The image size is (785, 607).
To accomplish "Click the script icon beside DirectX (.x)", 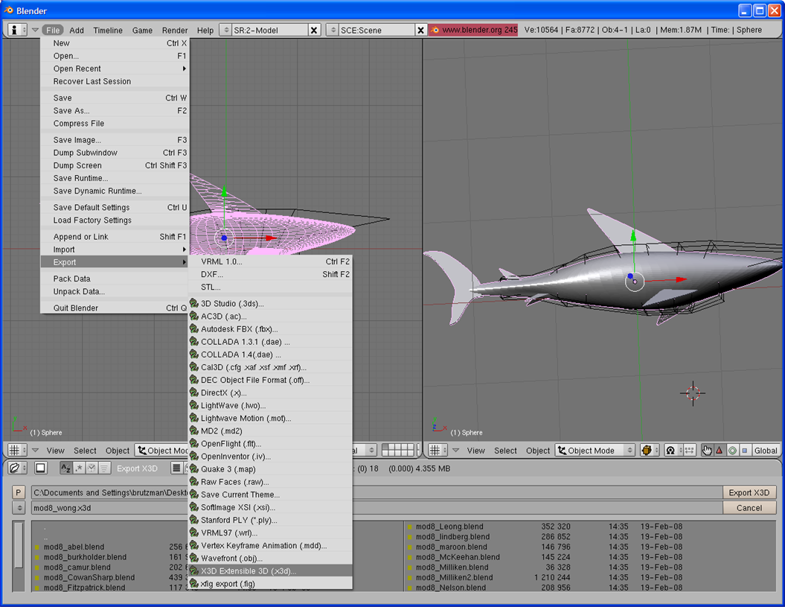I will click(x=194, y=393).
